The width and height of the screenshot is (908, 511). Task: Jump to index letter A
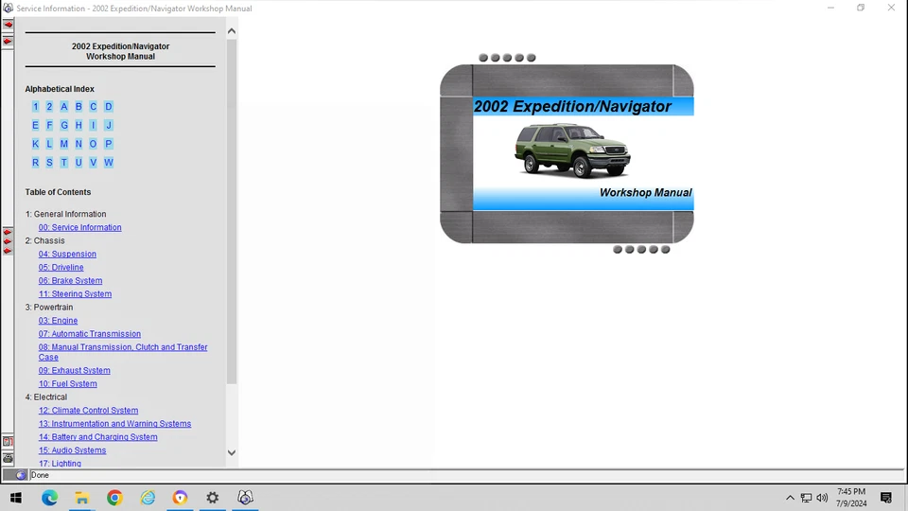pos(63,107)
